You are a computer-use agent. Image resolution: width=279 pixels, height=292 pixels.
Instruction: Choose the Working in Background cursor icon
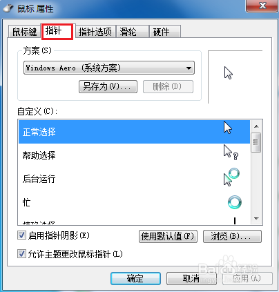pyautogui.click(x=231, y=177)
